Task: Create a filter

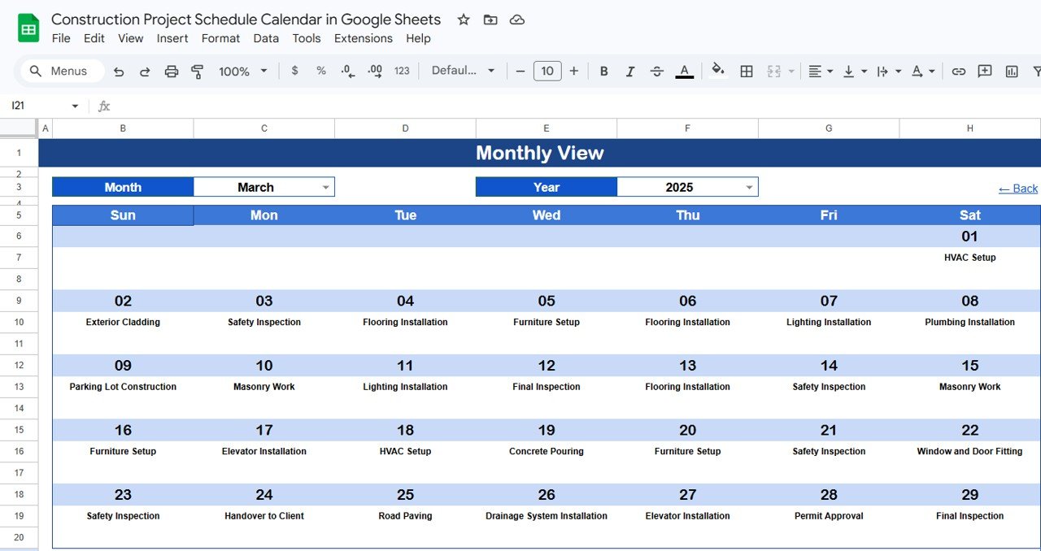Action: click(x=1038, y=71)
